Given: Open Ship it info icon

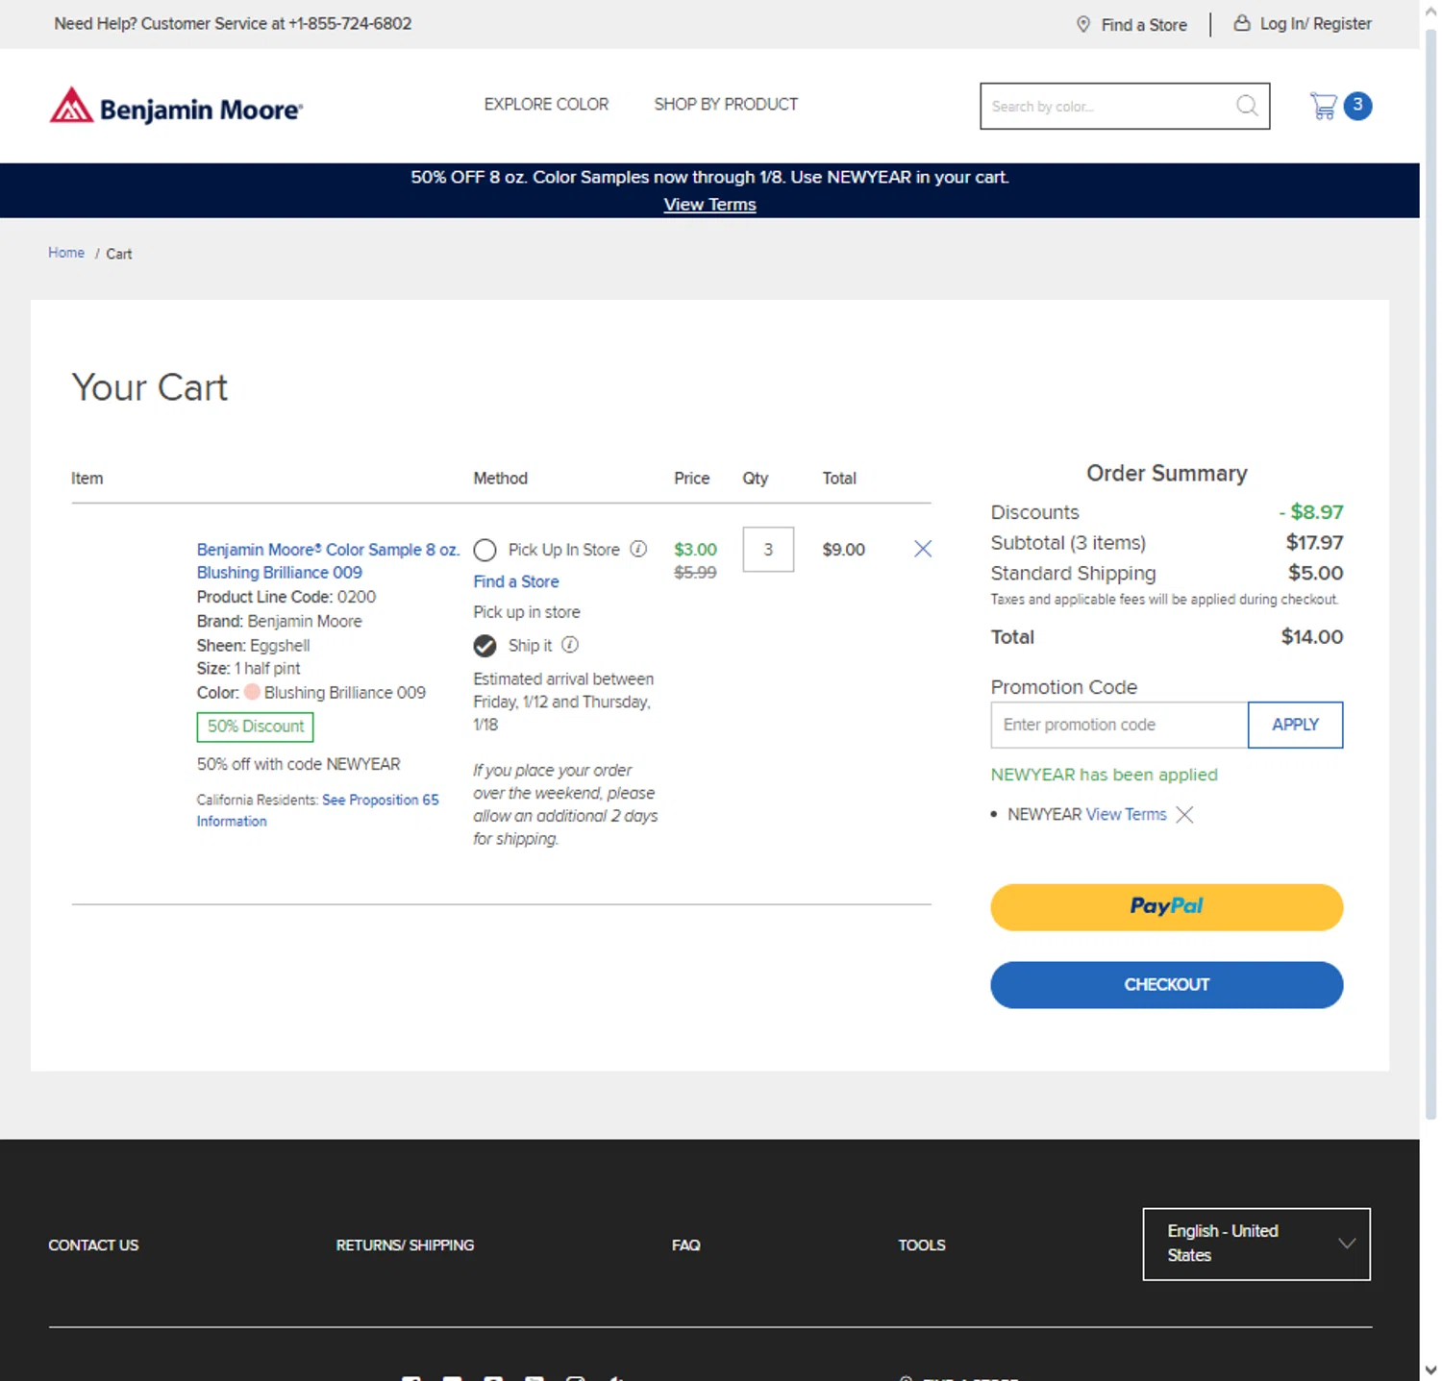Looking at the screenshot, I should pos(570,645).
